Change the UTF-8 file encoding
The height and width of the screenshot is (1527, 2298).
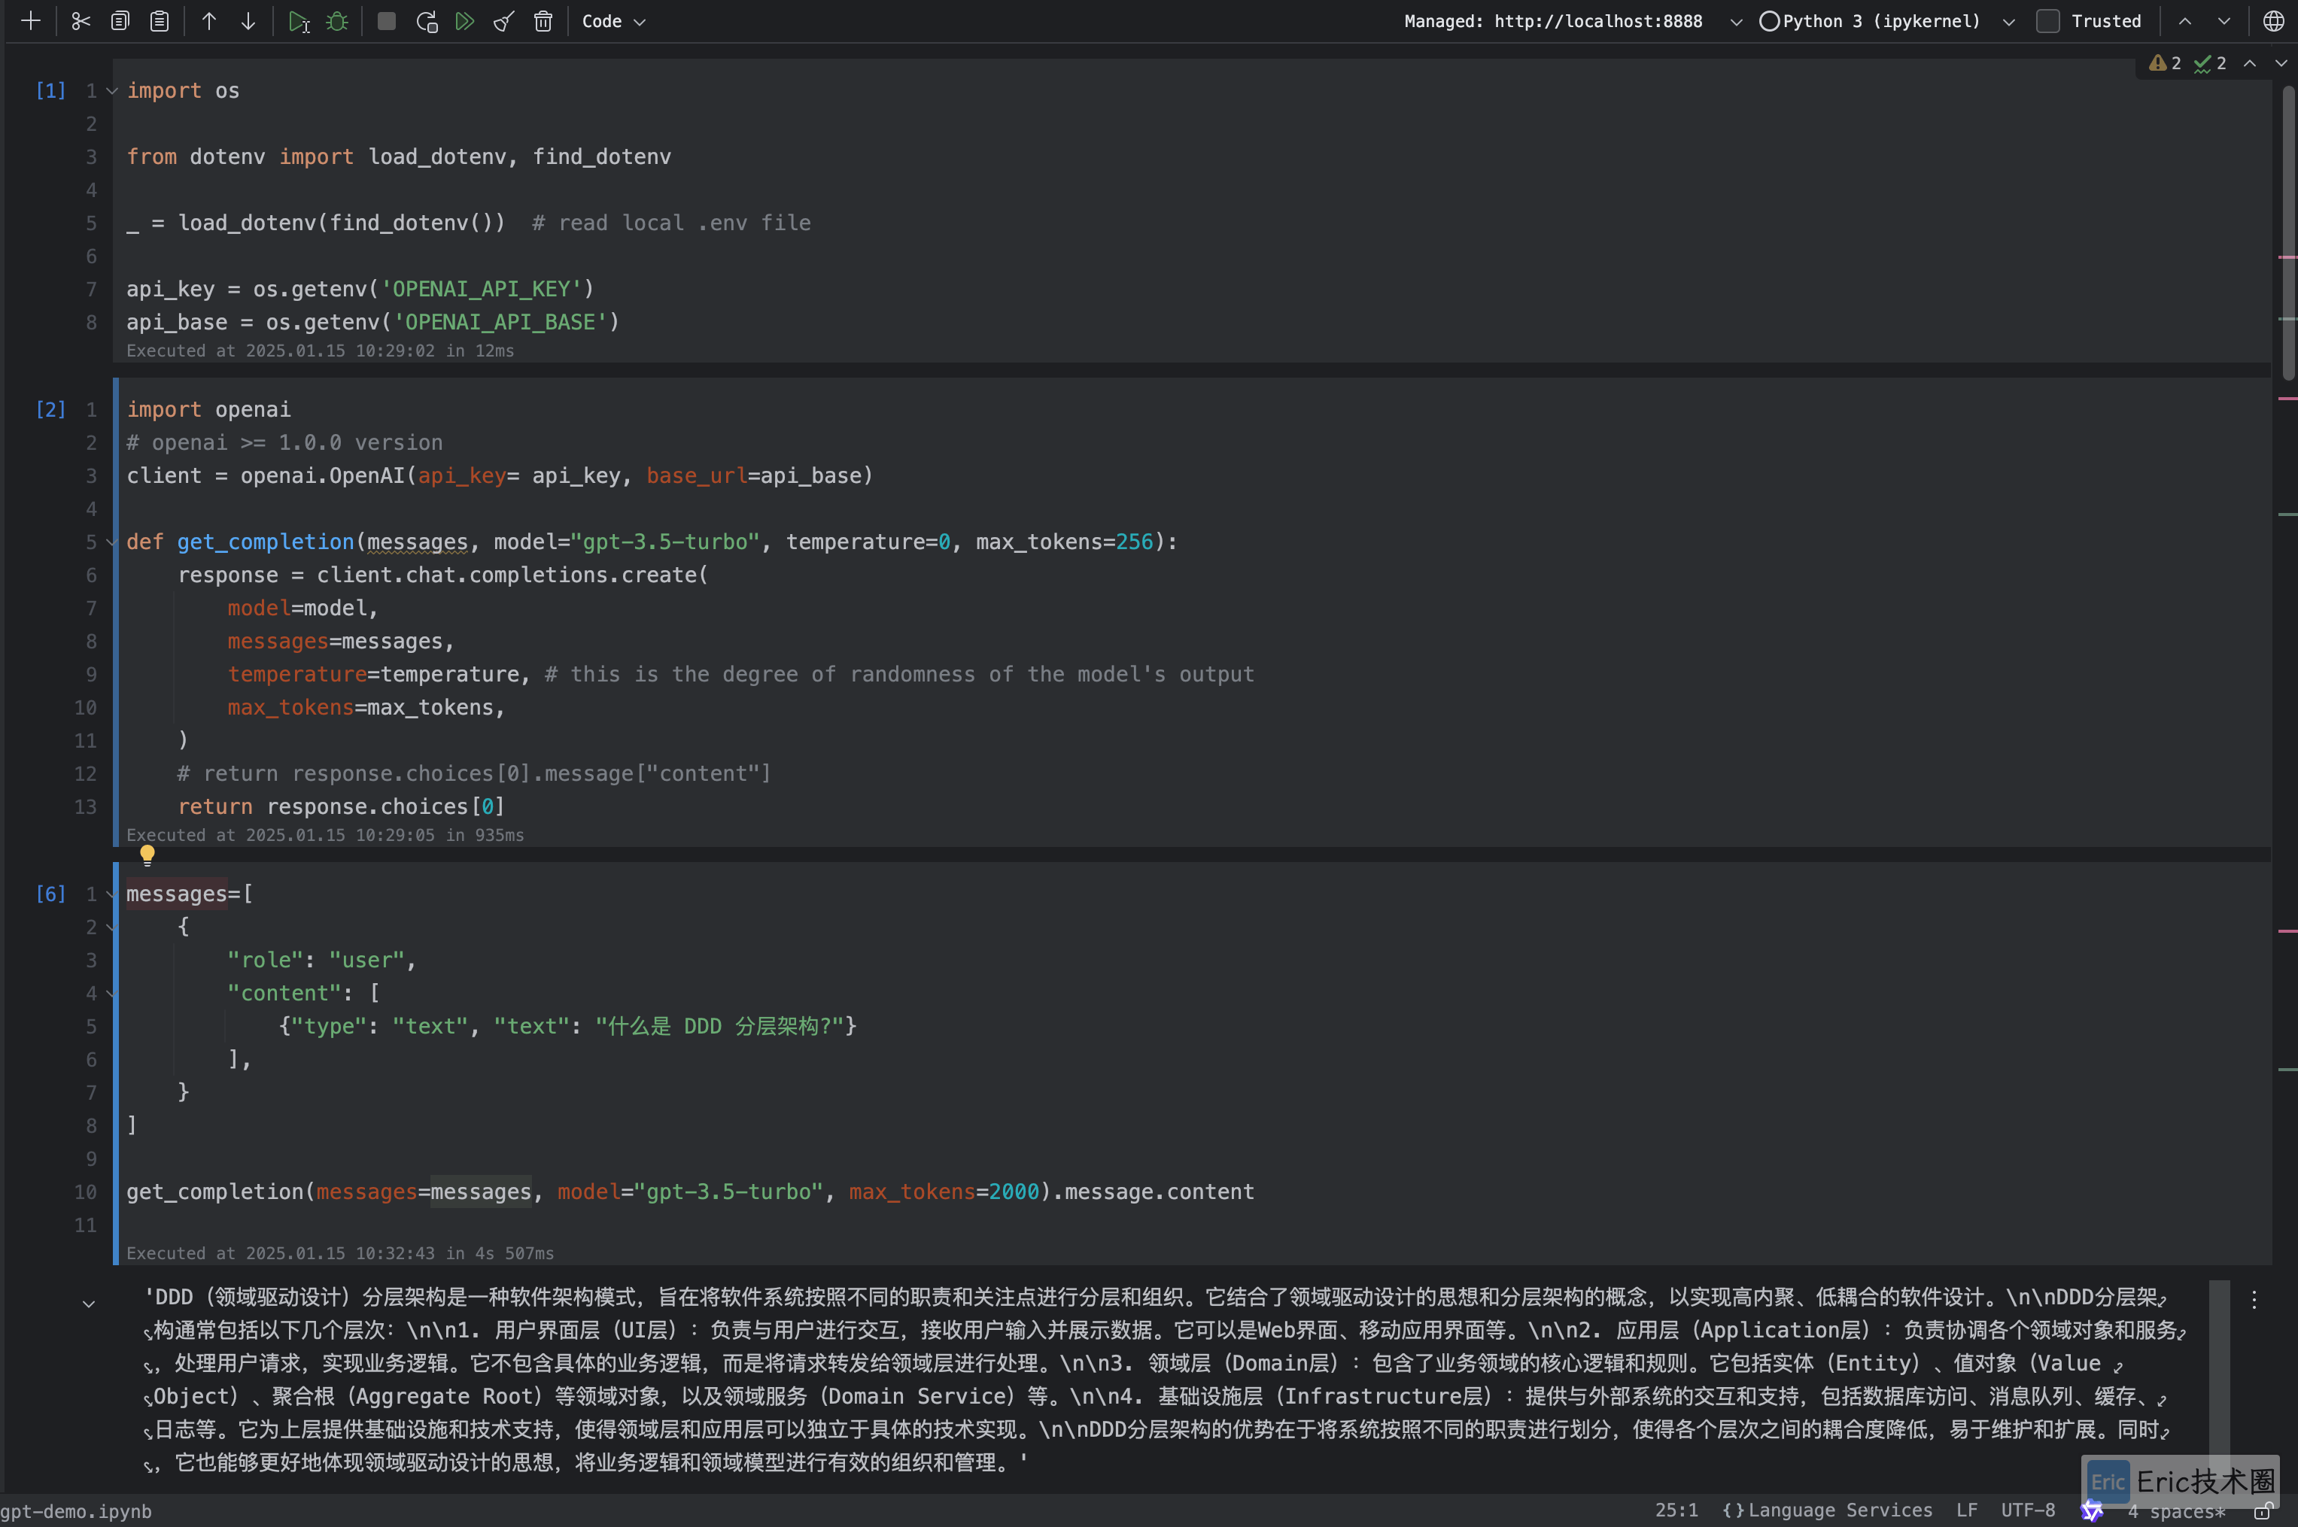[x=2027, y=1510]
